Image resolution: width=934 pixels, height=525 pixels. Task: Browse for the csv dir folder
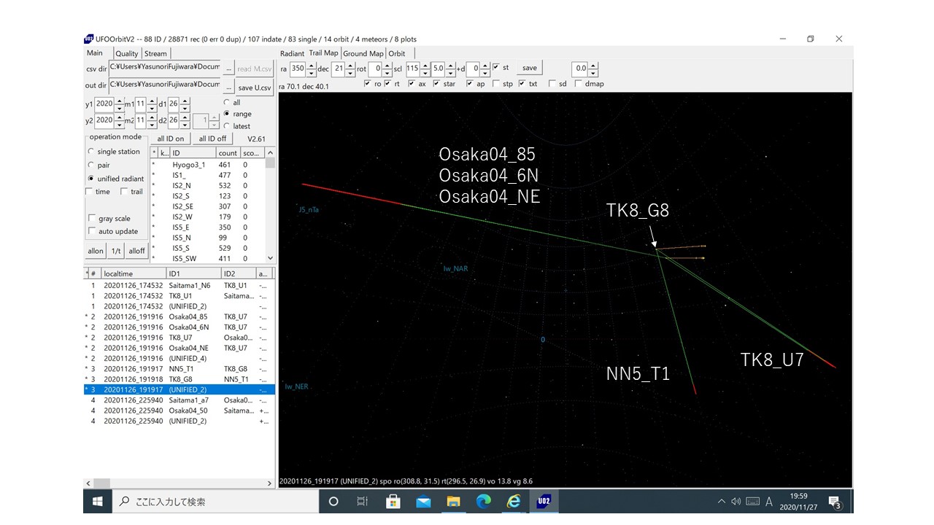point(228,69)
